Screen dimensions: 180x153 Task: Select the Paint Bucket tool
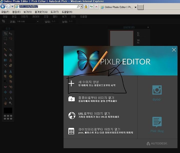point(10,55)
